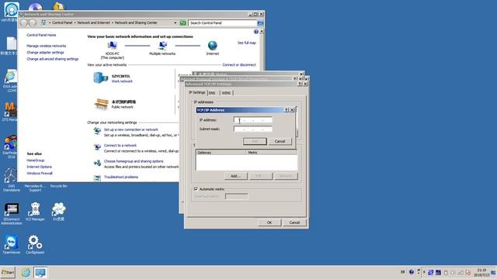
Task: Launch Internet Explorer from the taskbar
Action: point(26,272)
